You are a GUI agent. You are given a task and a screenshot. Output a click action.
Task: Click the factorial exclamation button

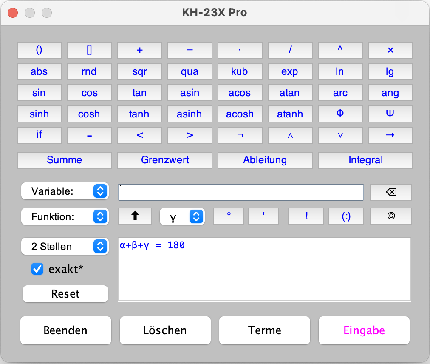(306, 216)
